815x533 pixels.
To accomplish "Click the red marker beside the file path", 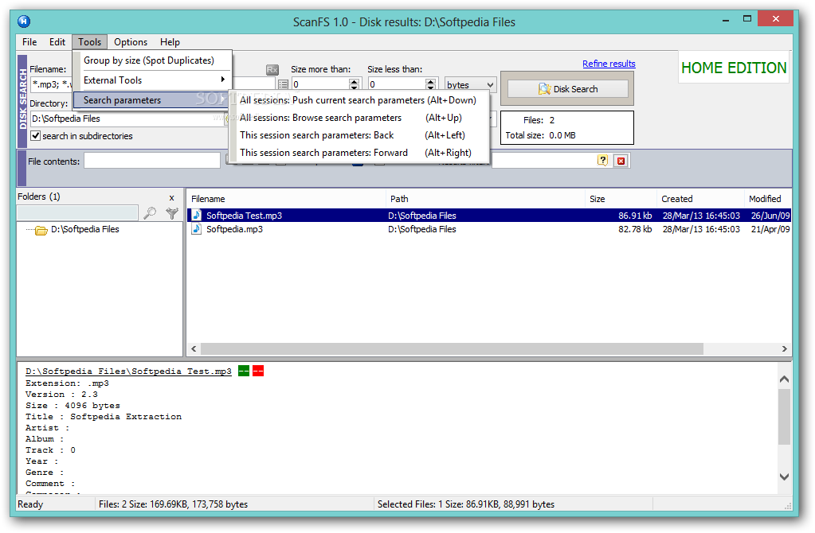I will point(258,371).
